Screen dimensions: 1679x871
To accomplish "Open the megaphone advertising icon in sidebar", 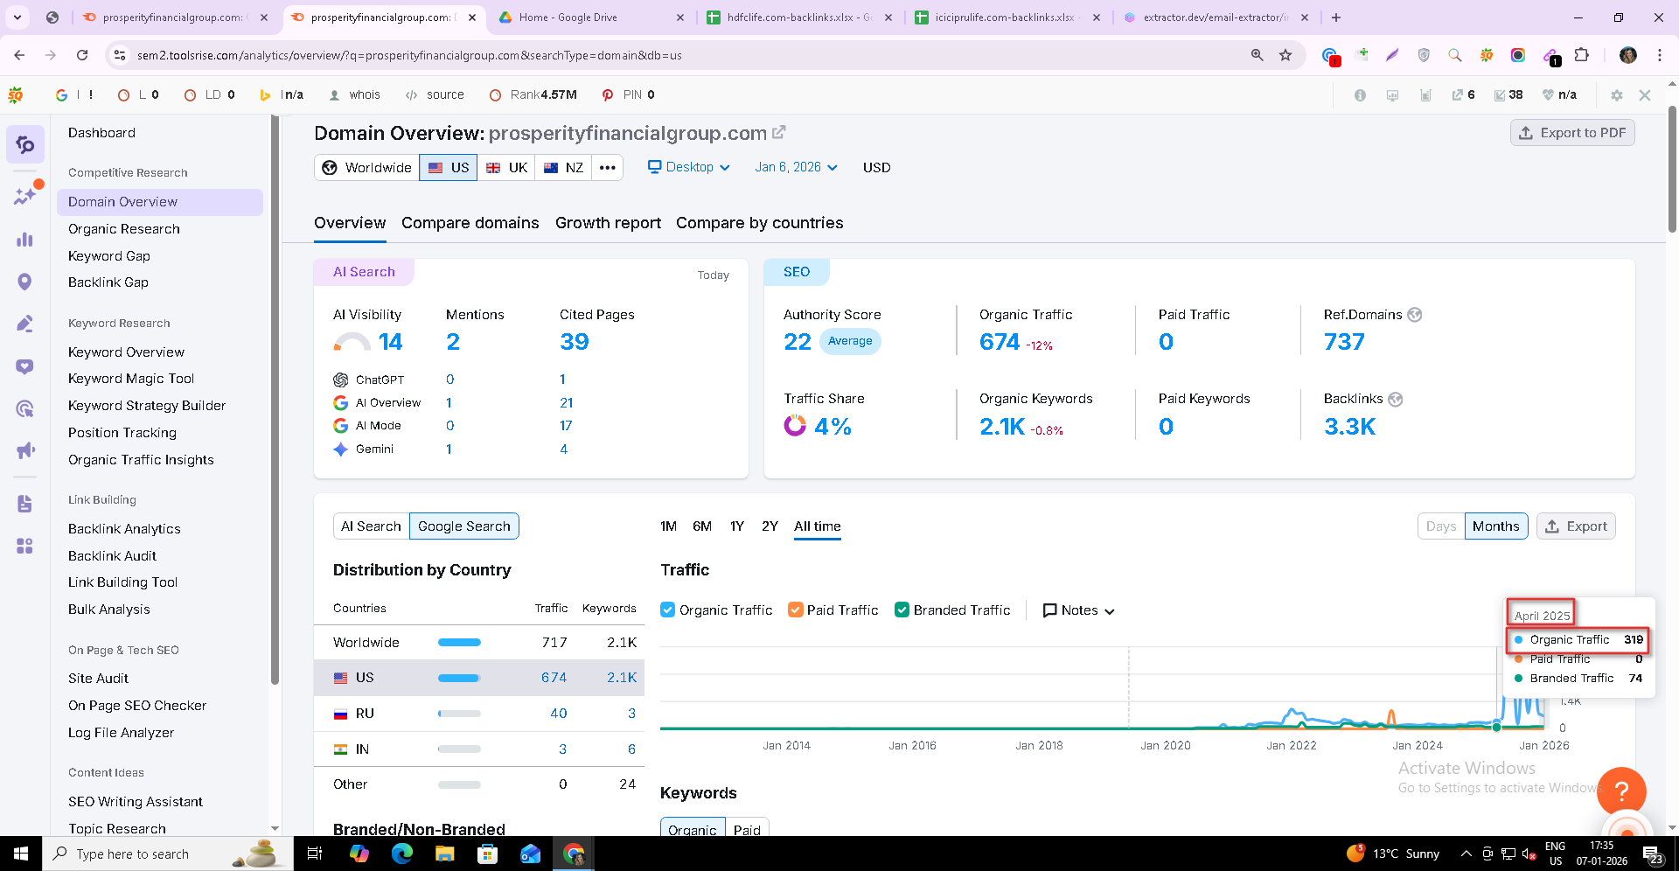I will (24, 450).
